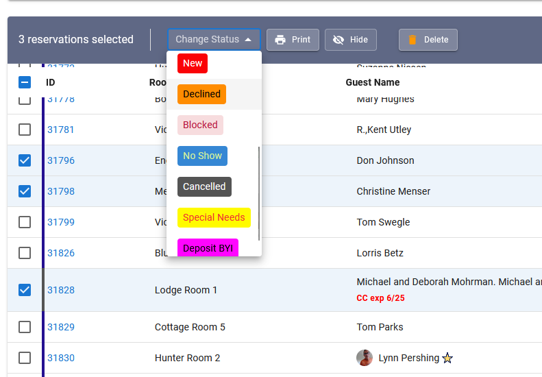
Task: Check the box for reservation 31781
Action: 25,130
